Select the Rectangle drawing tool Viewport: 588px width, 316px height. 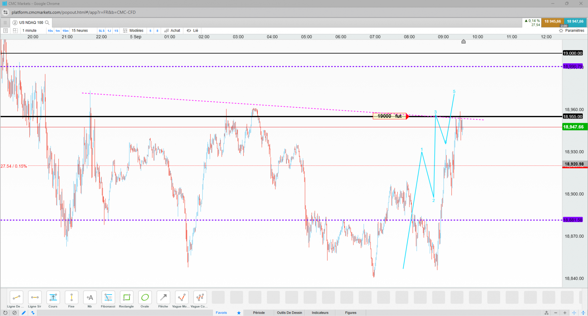click(x=126, y=297)
